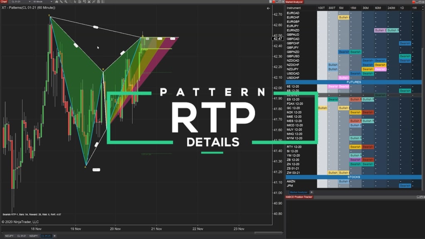The width and height of the screenshot is (425, 239).
Task: Open the interval selector showing 60 Minute
Action: pos(43,2)
